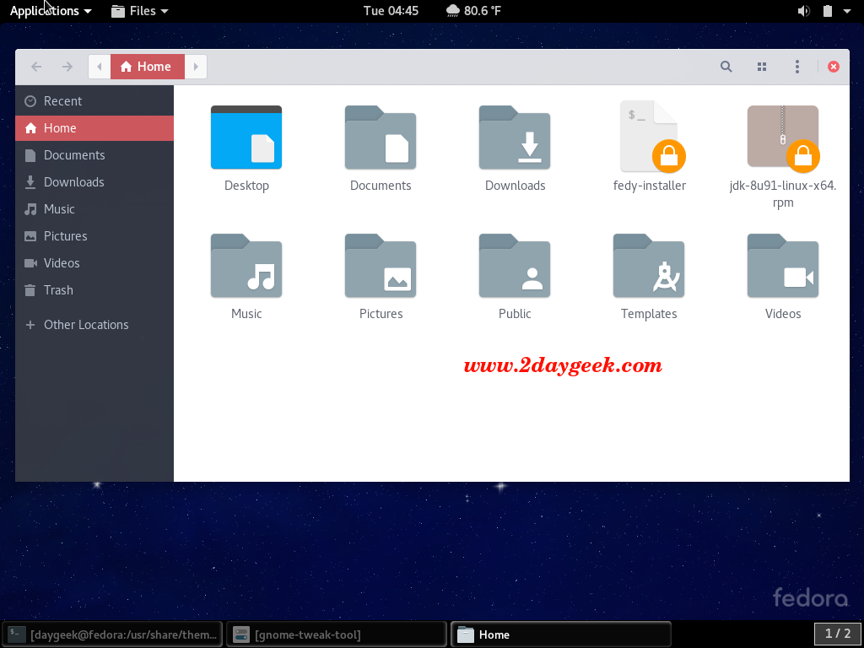Image resolution: width=864 pixels, height=648 pixels.
Task: Click the 1 / 2 workspace switcher
Action: (x=838, y=634)
